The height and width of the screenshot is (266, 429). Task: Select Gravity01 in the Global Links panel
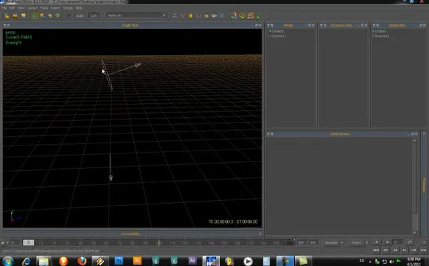[381, 36]
